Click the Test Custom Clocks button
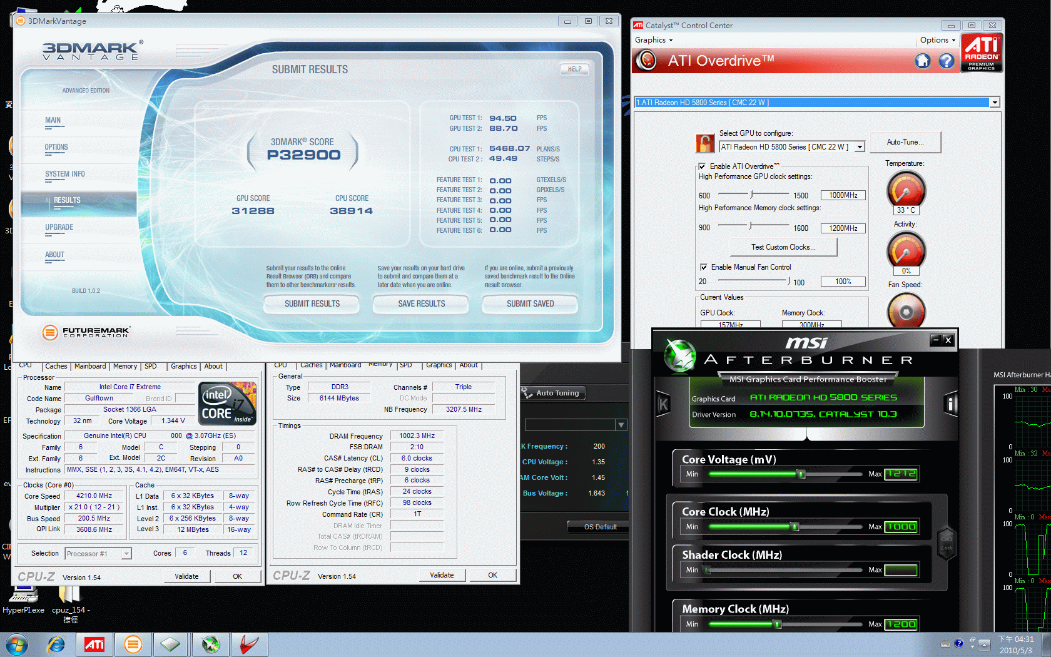 783,247
